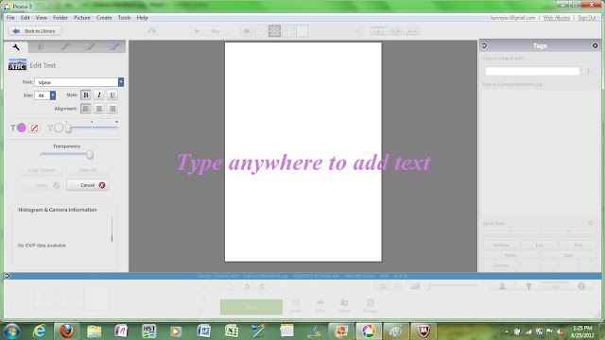Screen dimensions: 605x340
Task: Click the green add tag plus button
Action: point(589,71)
